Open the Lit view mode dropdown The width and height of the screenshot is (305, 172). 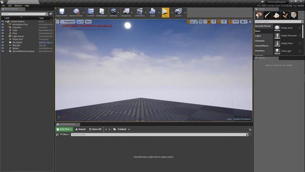[x=80, y=21]
